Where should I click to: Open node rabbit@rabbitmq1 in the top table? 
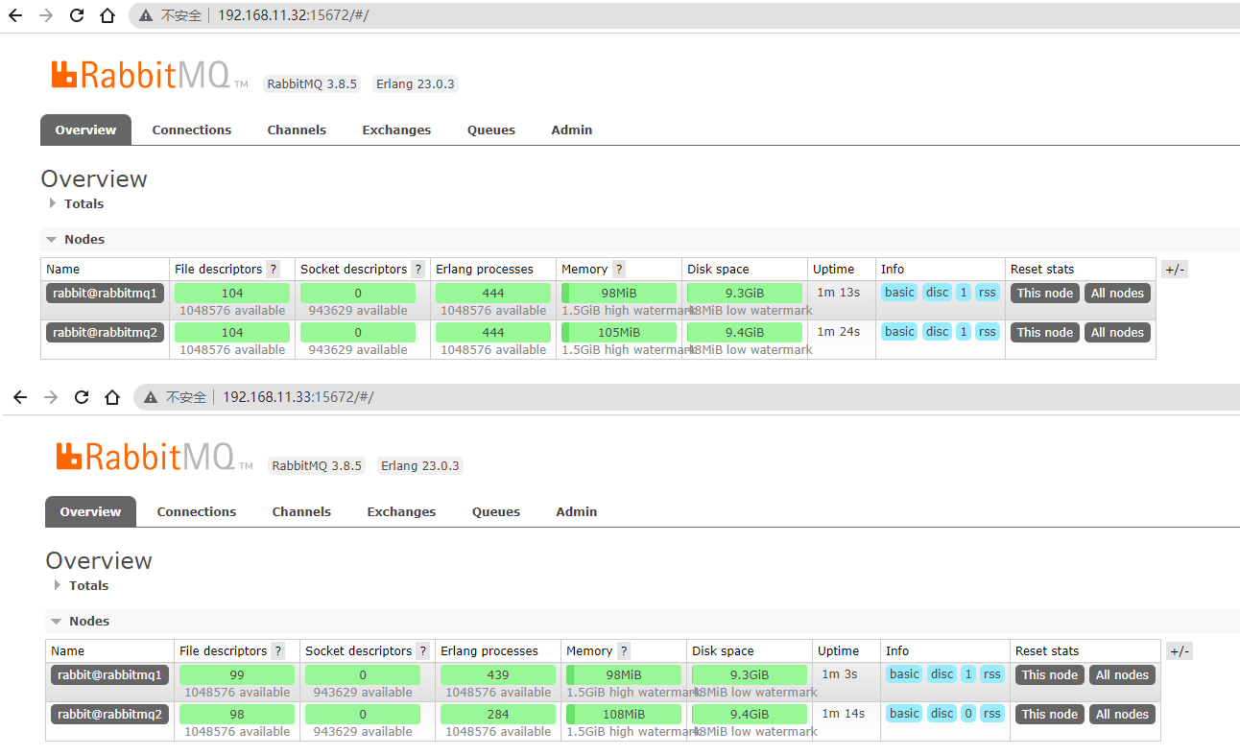(x=106, y=294)
